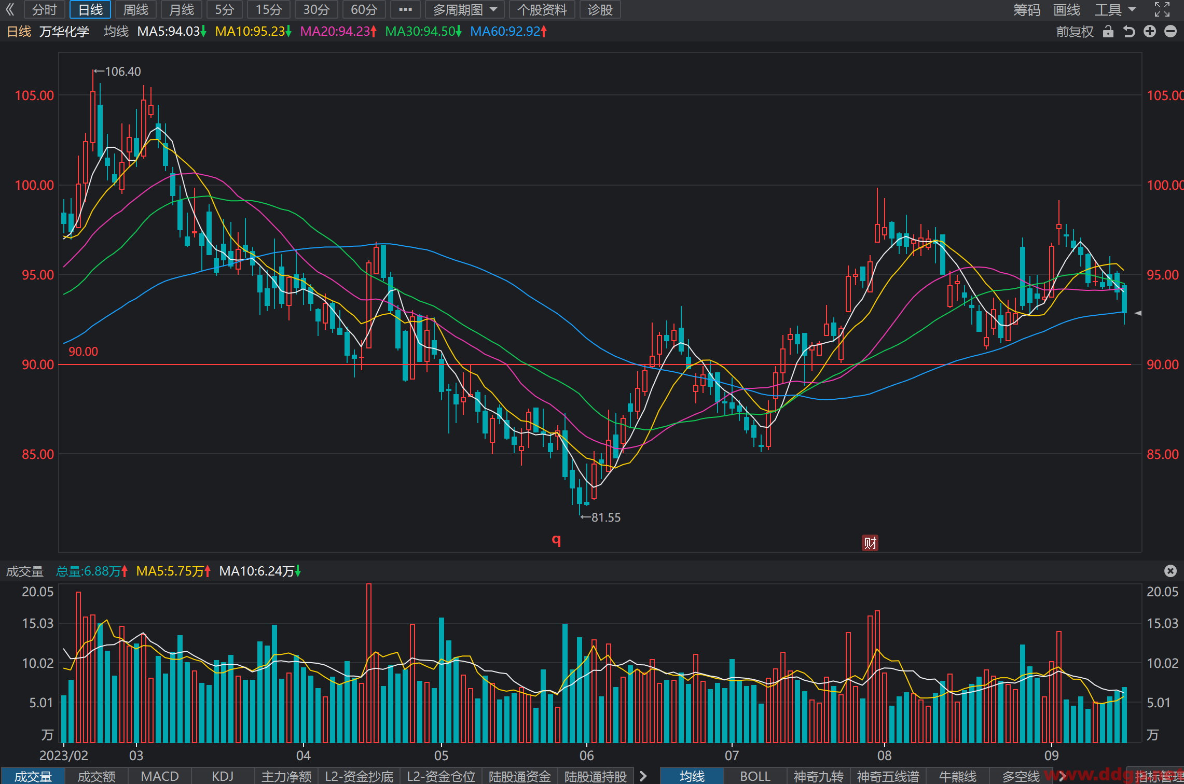Click the lock icon beside 前复权
This screenshot has height=784, width=1184.
pos(1108,32)
